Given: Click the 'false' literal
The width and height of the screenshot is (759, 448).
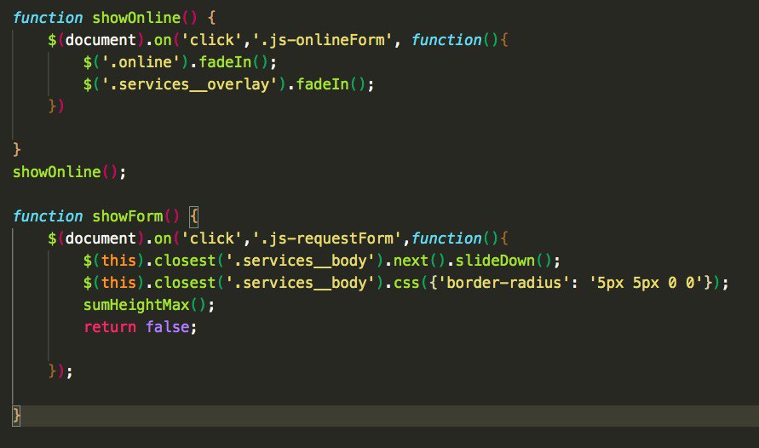Looking at the screenshot, I should pyautogui.click(x=168, y=327).
